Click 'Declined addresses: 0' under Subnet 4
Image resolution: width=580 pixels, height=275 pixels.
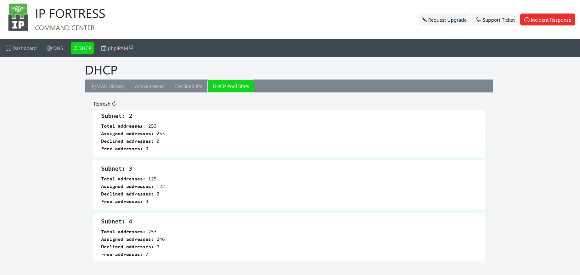click(130, 247)
